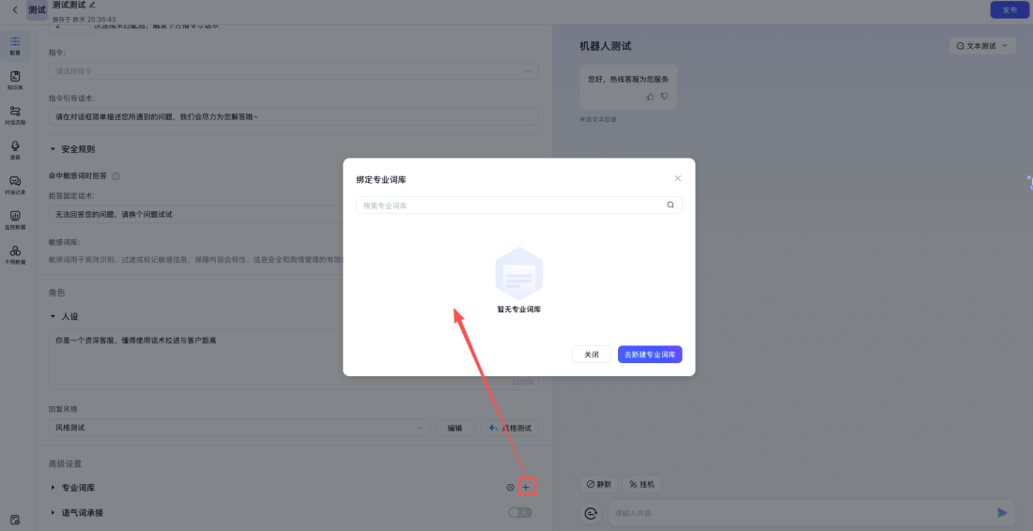Toggle the 语气词承接 switch
The image size is (1033, 531).
pos(519,512)
